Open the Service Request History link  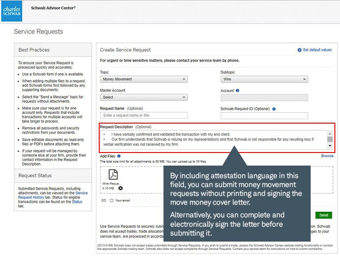pos(53,195)
